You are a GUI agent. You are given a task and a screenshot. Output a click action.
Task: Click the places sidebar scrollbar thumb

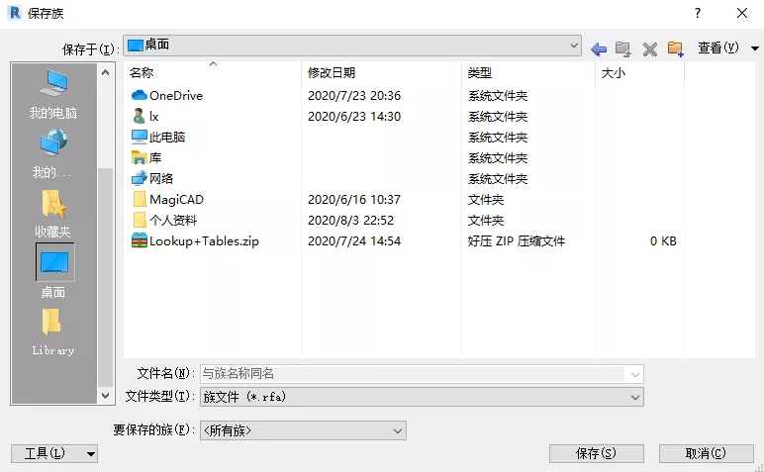point(105,277)
